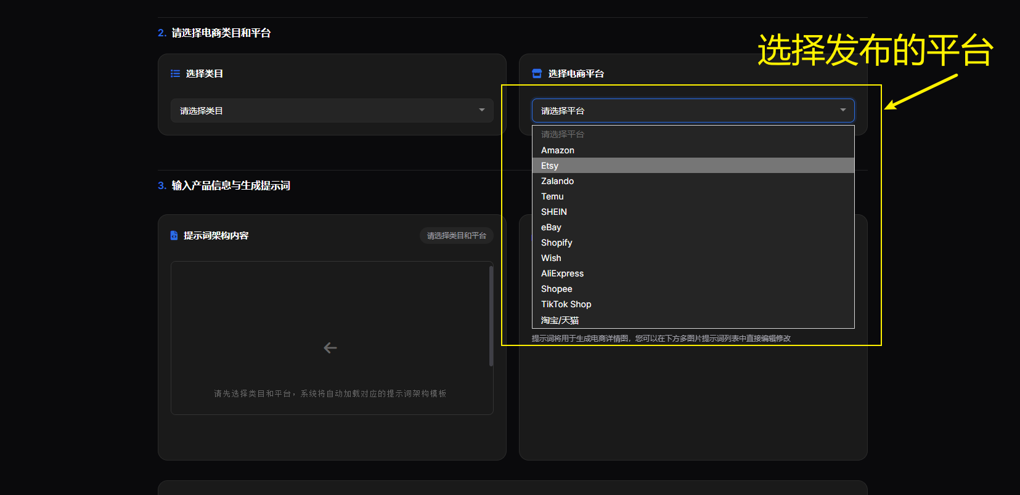Click the list icon beside 选择类目
The width and height of the screenshot is (1020, 495).
[175, 73]
